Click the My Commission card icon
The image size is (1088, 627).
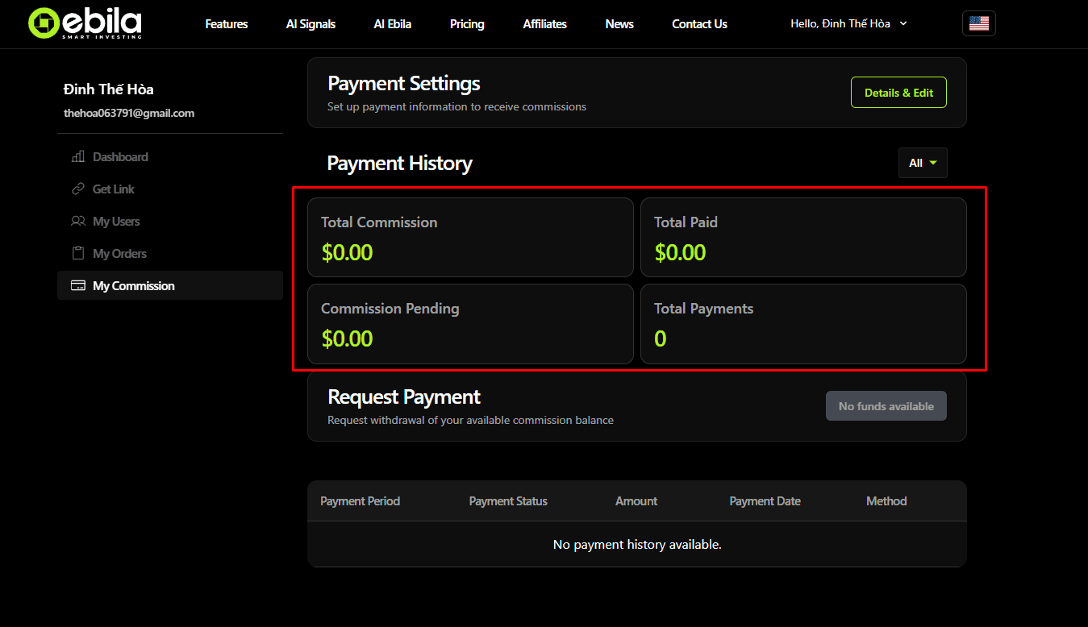click(78, 286)
